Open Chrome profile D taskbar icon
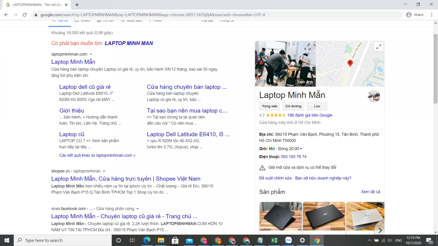The width and height of the screenshot is (438, 246). pyautogui.click(x=218, y=240)
